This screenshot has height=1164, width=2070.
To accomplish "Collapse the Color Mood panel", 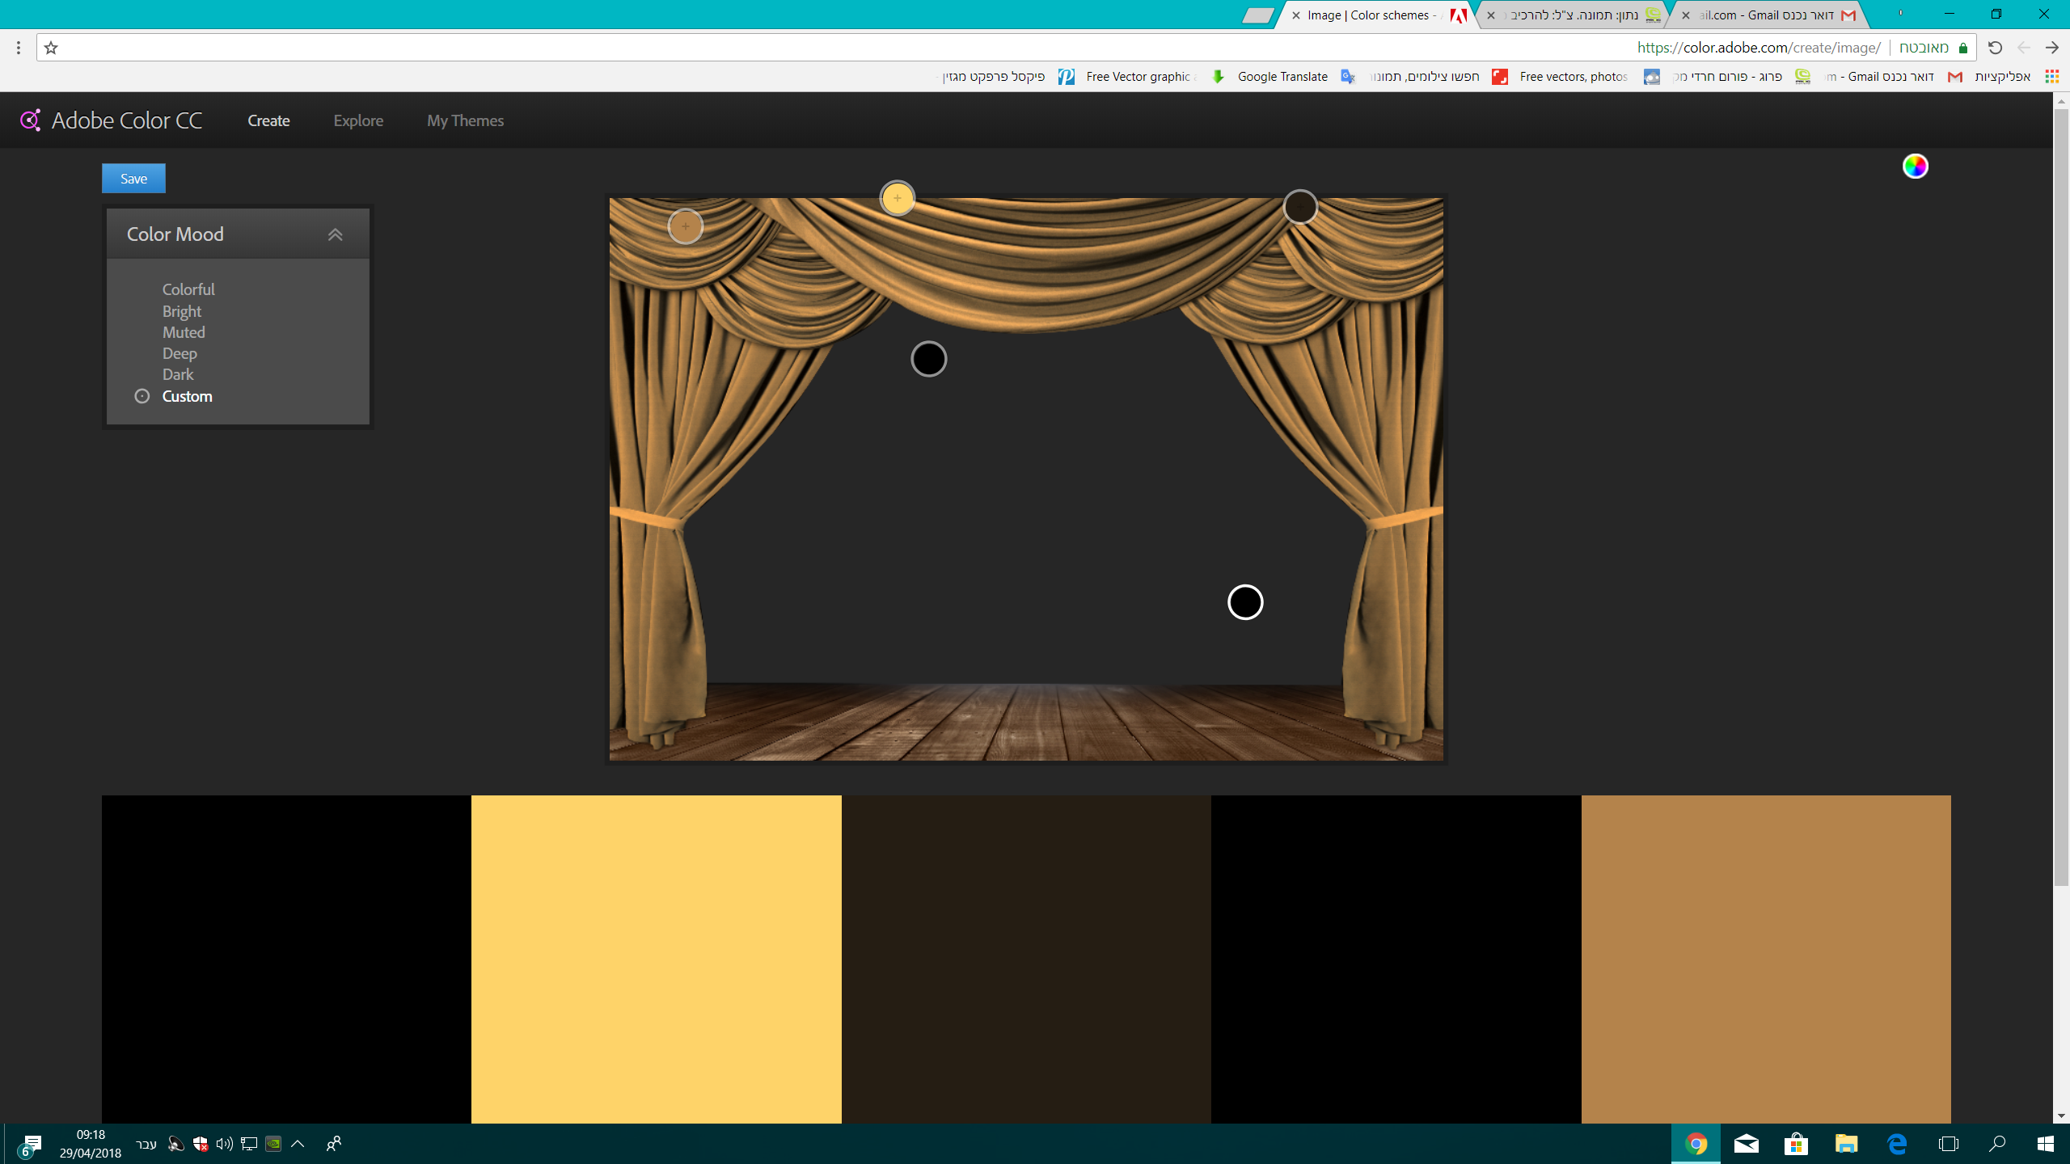I will (335, 234).
